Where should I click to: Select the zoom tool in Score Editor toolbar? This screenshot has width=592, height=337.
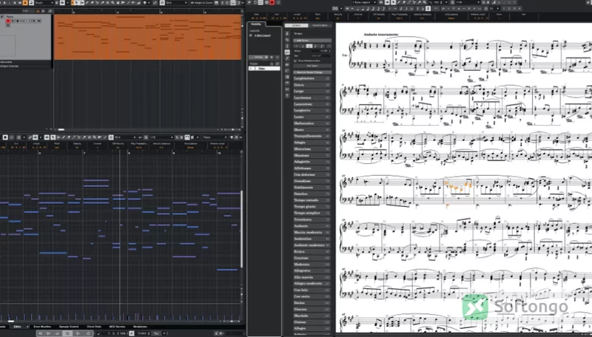(x=424, y=2)
